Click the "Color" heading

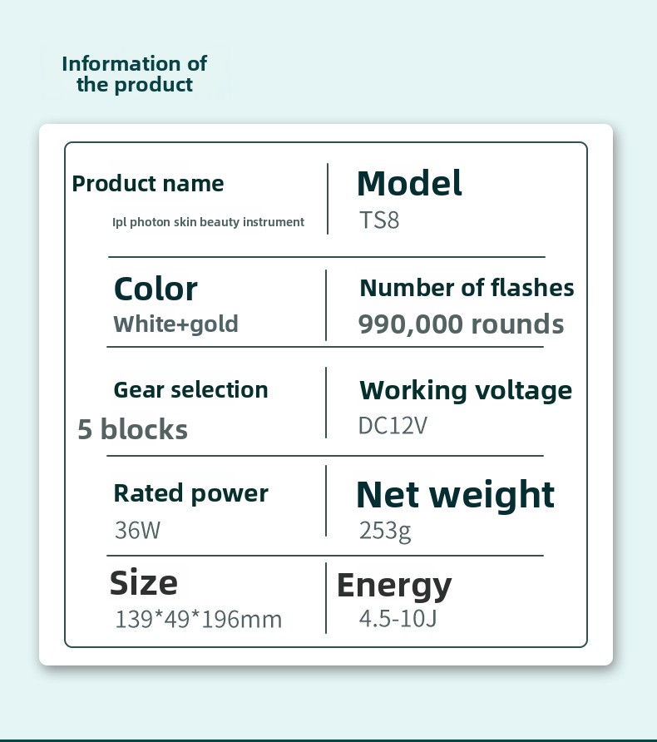tap(156, 289)
